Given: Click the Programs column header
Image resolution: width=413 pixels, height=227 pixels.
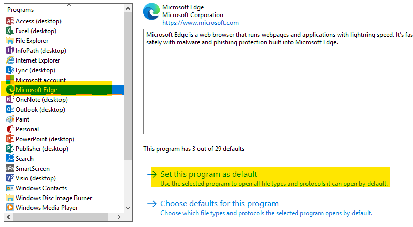Looking at the screenshot, I should tap(21, 10).
